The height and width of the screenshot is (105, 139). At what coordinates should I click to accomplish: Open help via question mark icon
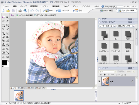pos(103,6)
